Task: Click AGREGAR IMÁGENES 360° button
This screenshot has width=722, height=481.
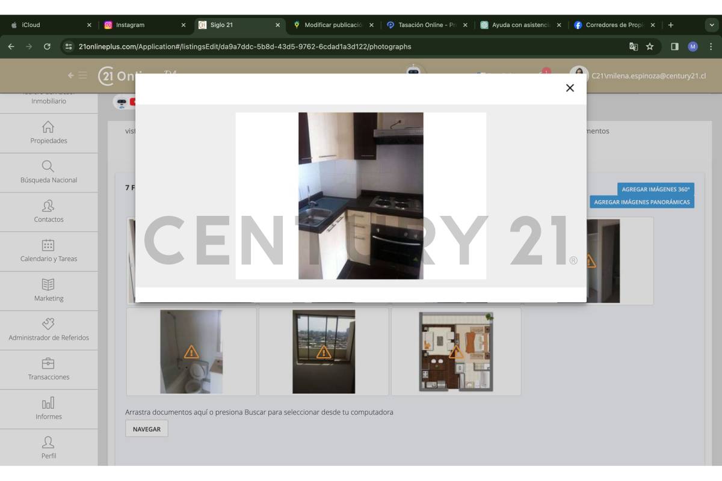Action: click(x=655, y=189)
